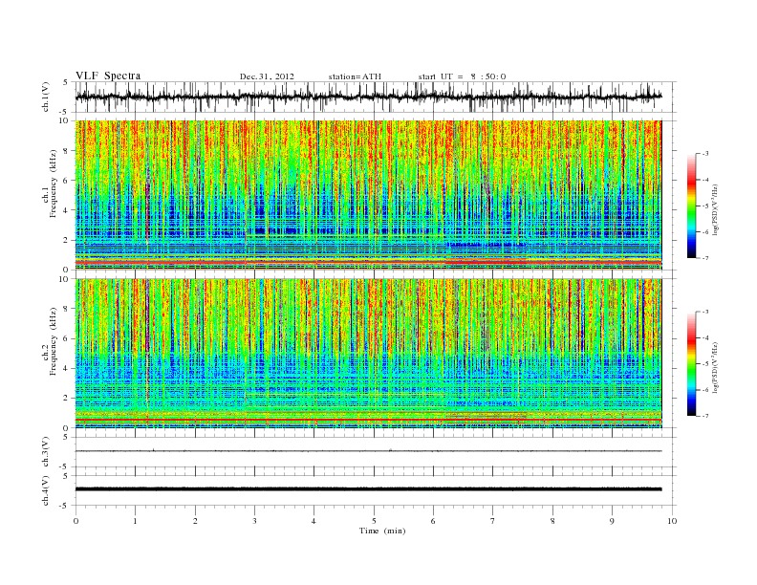Screen dimensions: 757x585
Task: Click the "8" kHz tick on ch.2 frequency axis
Action: pos(67,309)
